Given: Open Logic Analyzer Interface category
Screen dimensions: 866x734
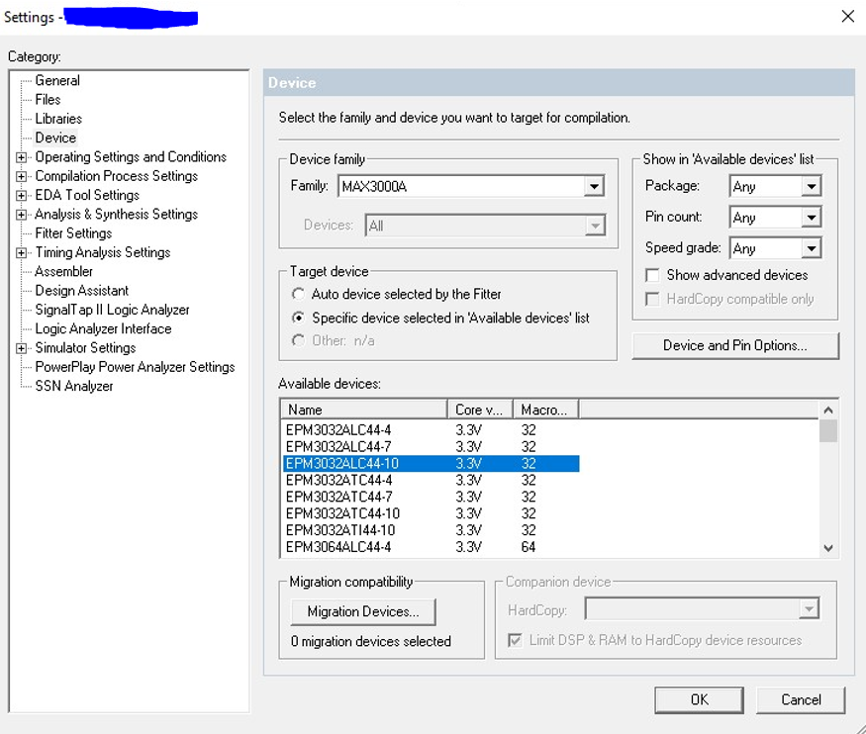Looking at the screenshot, I should 103,329.
